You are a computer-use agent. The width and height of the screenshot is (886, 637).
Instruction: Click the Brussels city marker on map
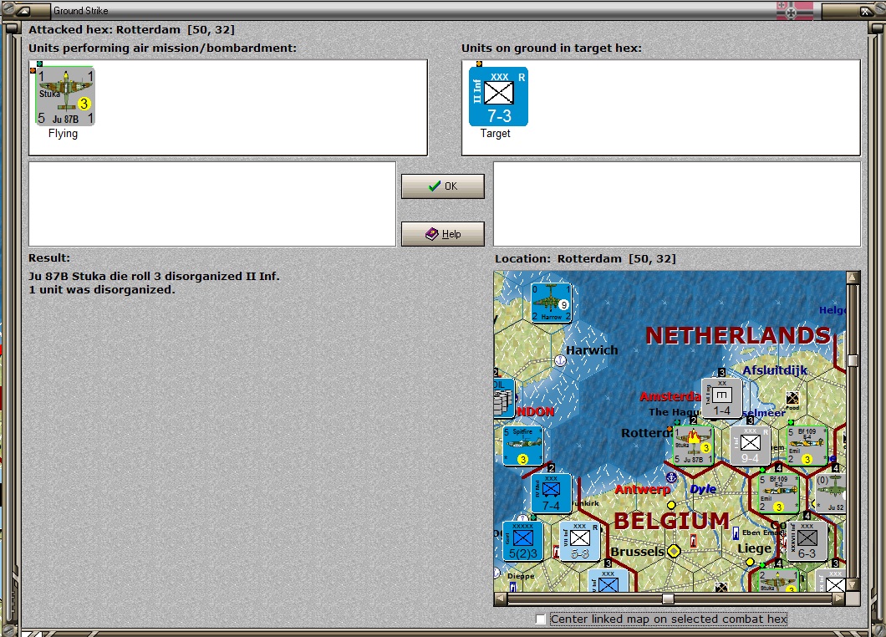click(674, 551)
